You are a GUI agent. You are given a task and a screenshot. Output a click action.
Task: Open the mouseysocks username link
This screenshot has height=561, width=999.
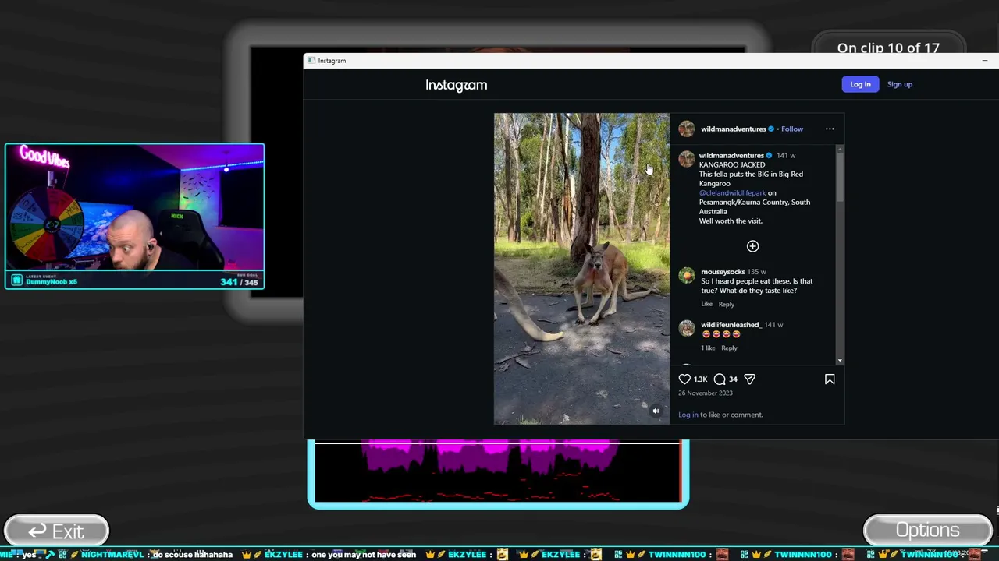click(723, 272)
